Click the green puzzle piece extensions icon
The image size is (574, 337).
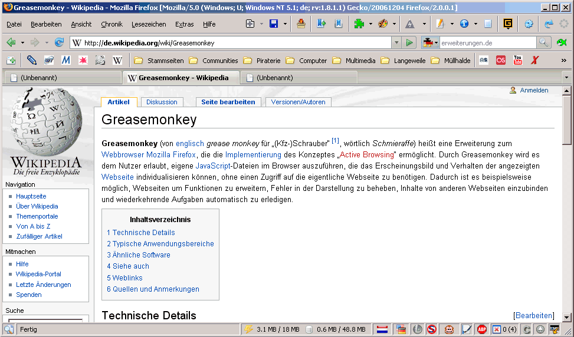tap(359, 24)
